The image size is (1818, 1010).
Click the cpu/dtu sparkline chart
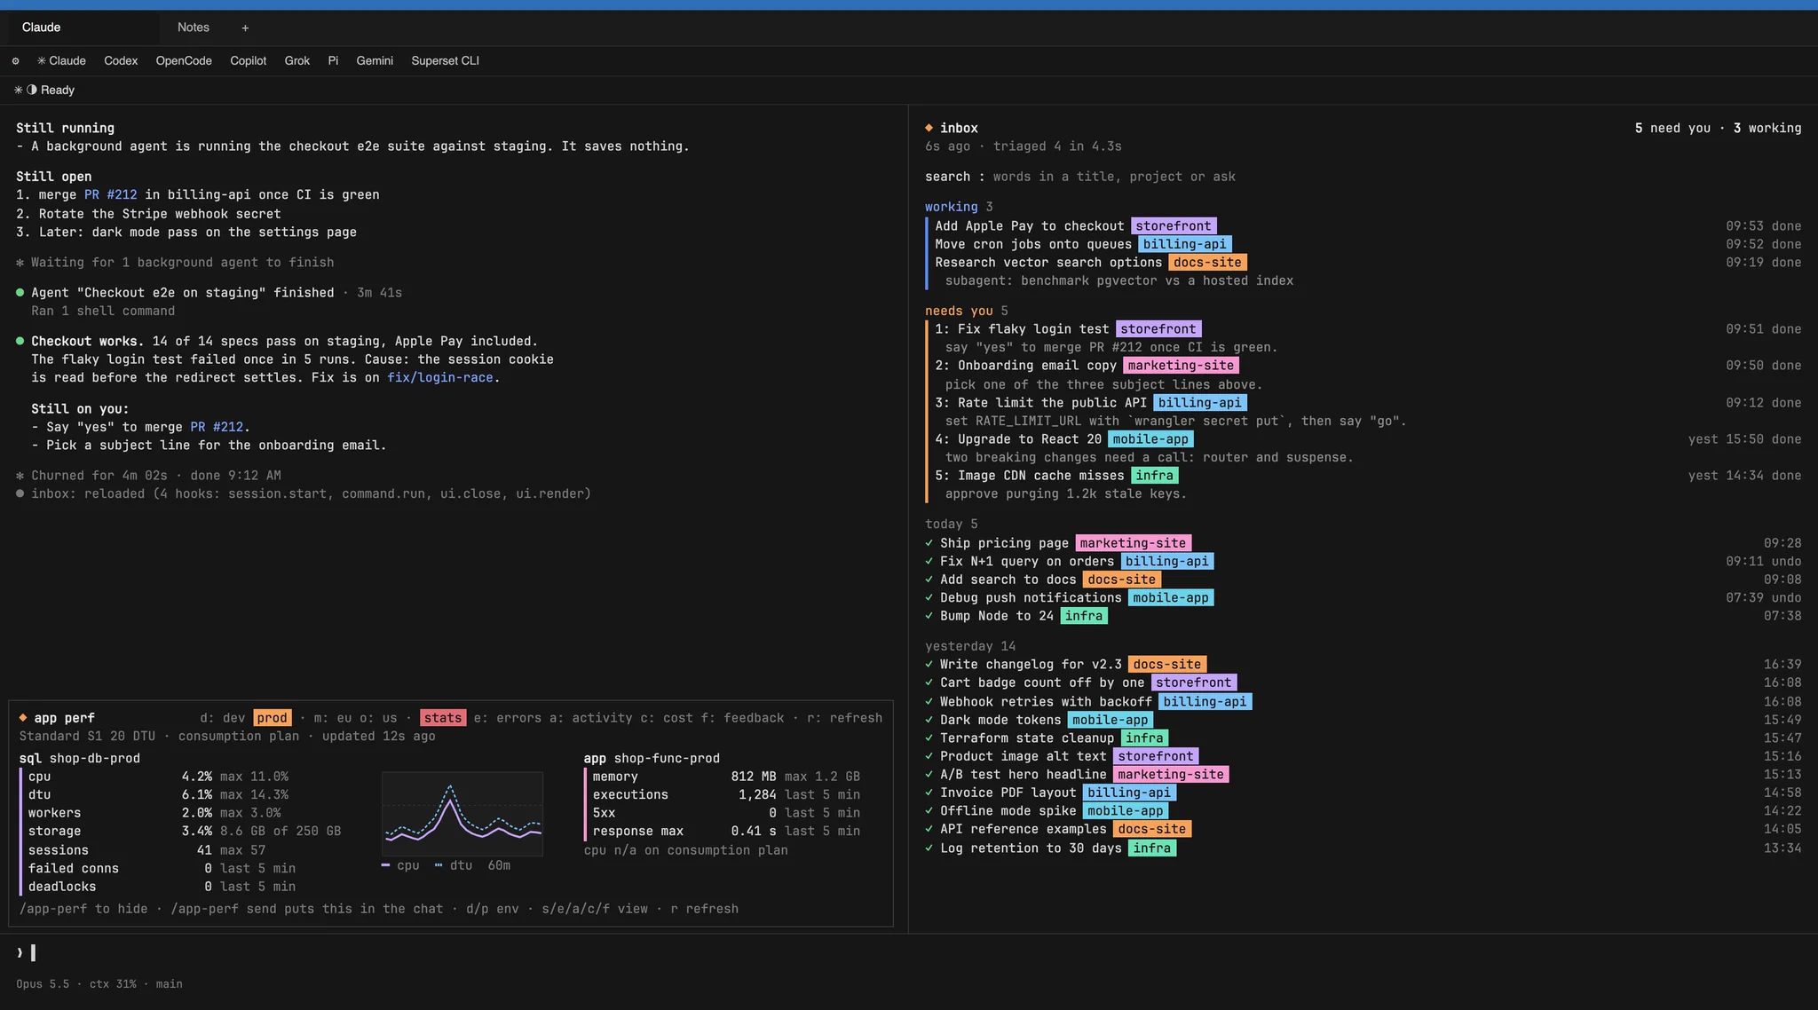462,814
